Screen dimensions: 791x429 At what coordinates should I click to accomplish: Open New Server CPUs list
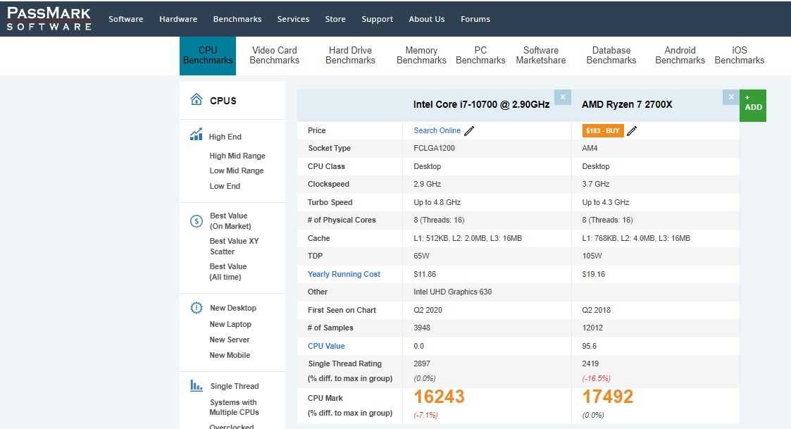(x=230, y=340)
